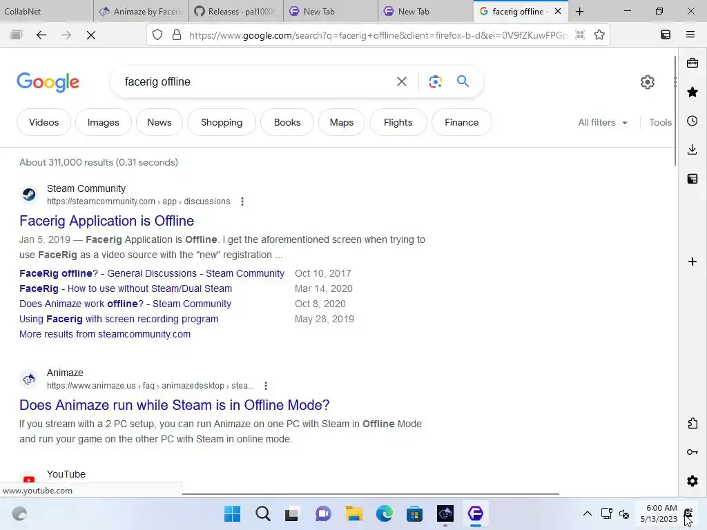This screenshot has width=707, height=530.
Task: Bookmark this page with the star
Action: coord(599,35)
